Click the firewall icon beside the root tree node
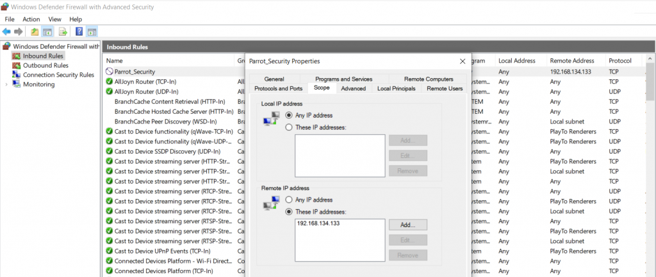 (6, 46)
